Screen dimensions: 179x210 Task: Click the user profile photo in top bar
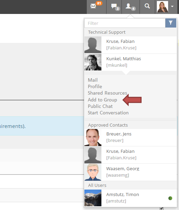click(162, 6)
